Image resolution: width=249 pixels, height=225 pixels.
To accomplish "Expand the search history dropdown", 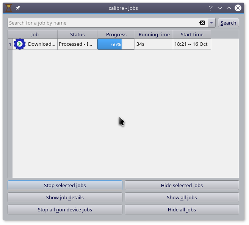I will coord(212,23).
